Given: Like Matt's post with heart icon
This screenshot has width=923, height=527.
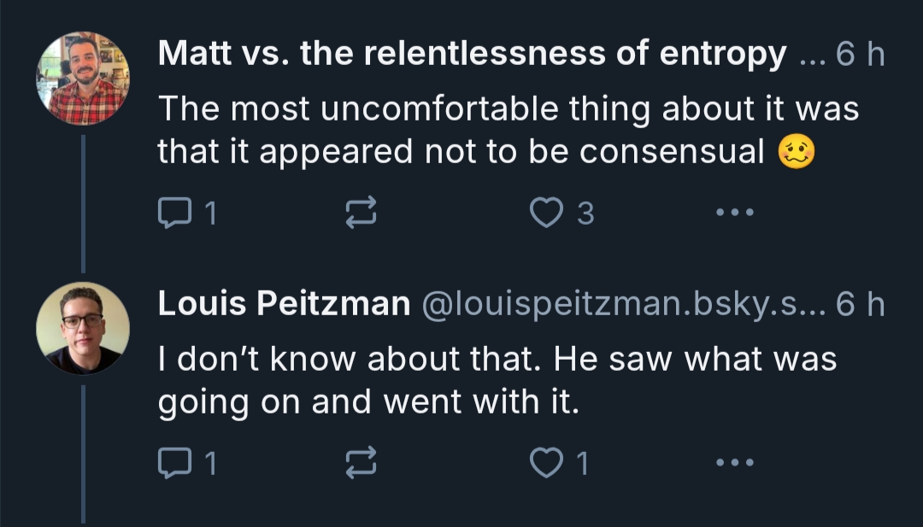Looking at the screenshot, I should (x=544, y=214).
